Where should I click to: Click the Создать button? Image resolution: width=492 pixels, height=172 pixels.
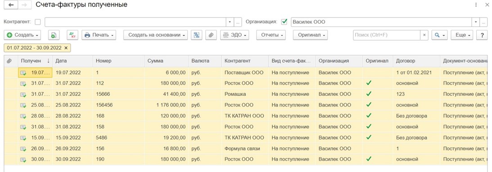[x=23, y=35]
